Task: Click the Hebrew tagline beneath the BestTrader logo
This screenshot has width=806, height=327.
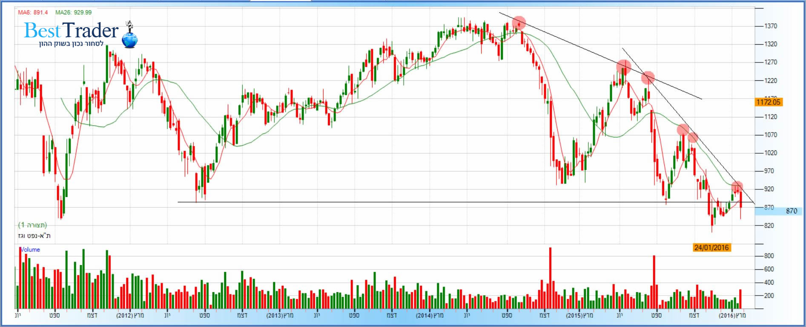Action: pos(71,44)
